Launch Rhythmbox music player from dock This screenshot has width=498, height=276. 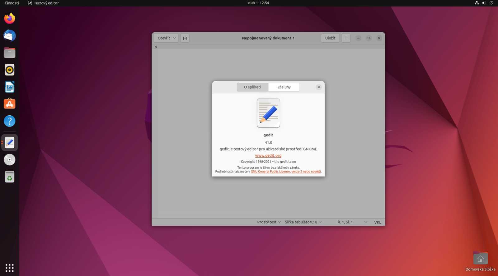pyautogui.click(x=10, y=70)
